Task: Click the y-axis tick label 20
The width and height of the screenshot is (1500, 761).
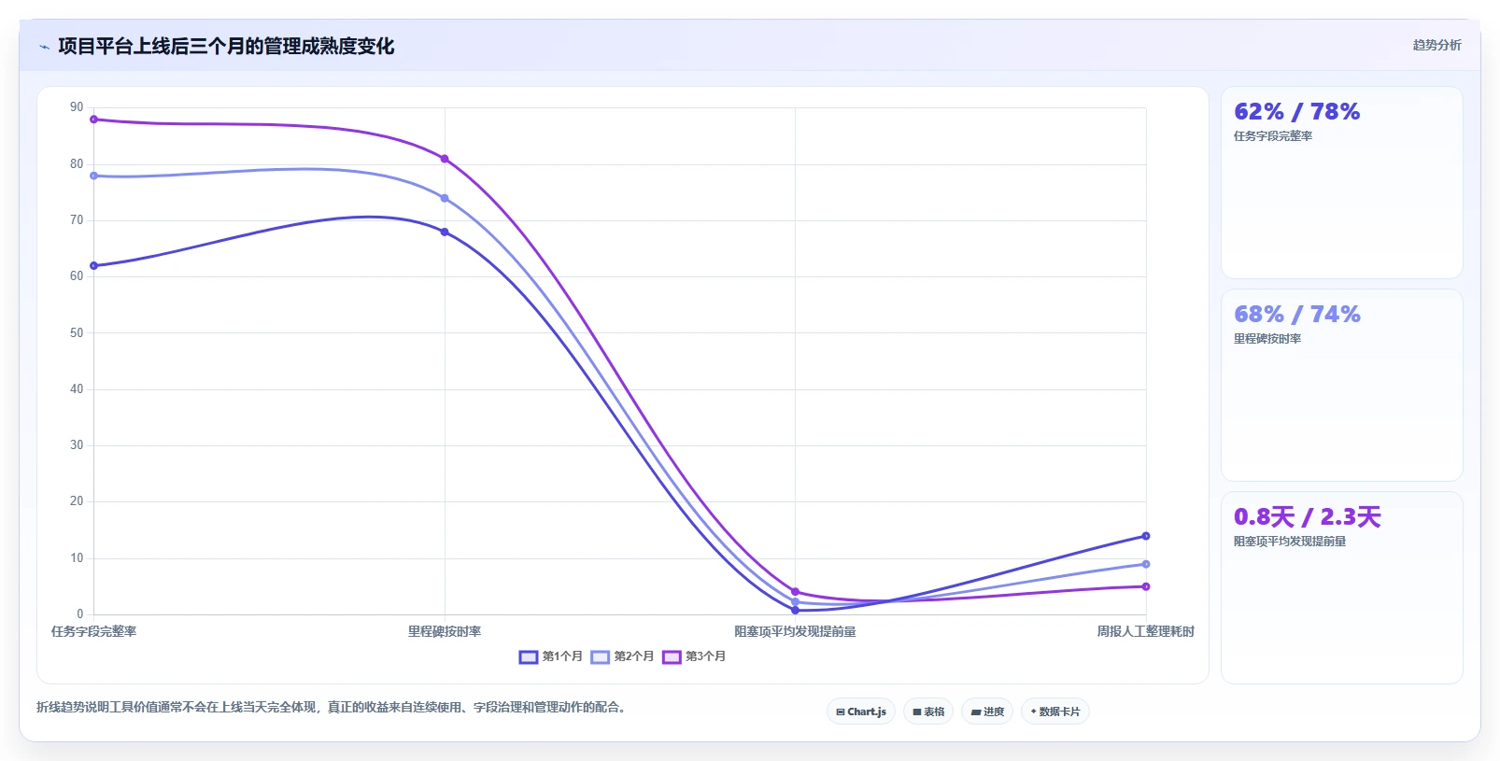Action: point(77,501)
